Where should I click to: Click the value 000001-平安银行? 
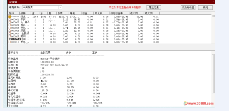50,59
